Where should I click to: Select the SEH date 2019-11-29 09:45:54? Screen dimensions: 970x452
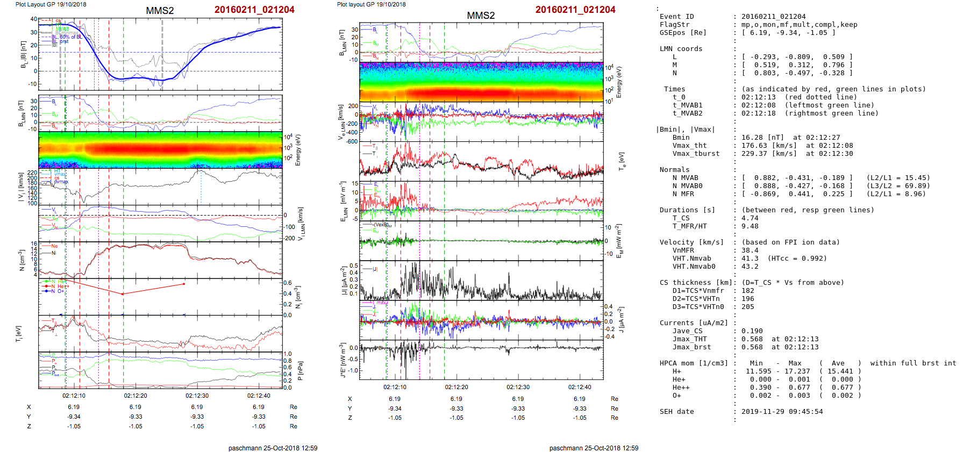[x=782, y=412]
